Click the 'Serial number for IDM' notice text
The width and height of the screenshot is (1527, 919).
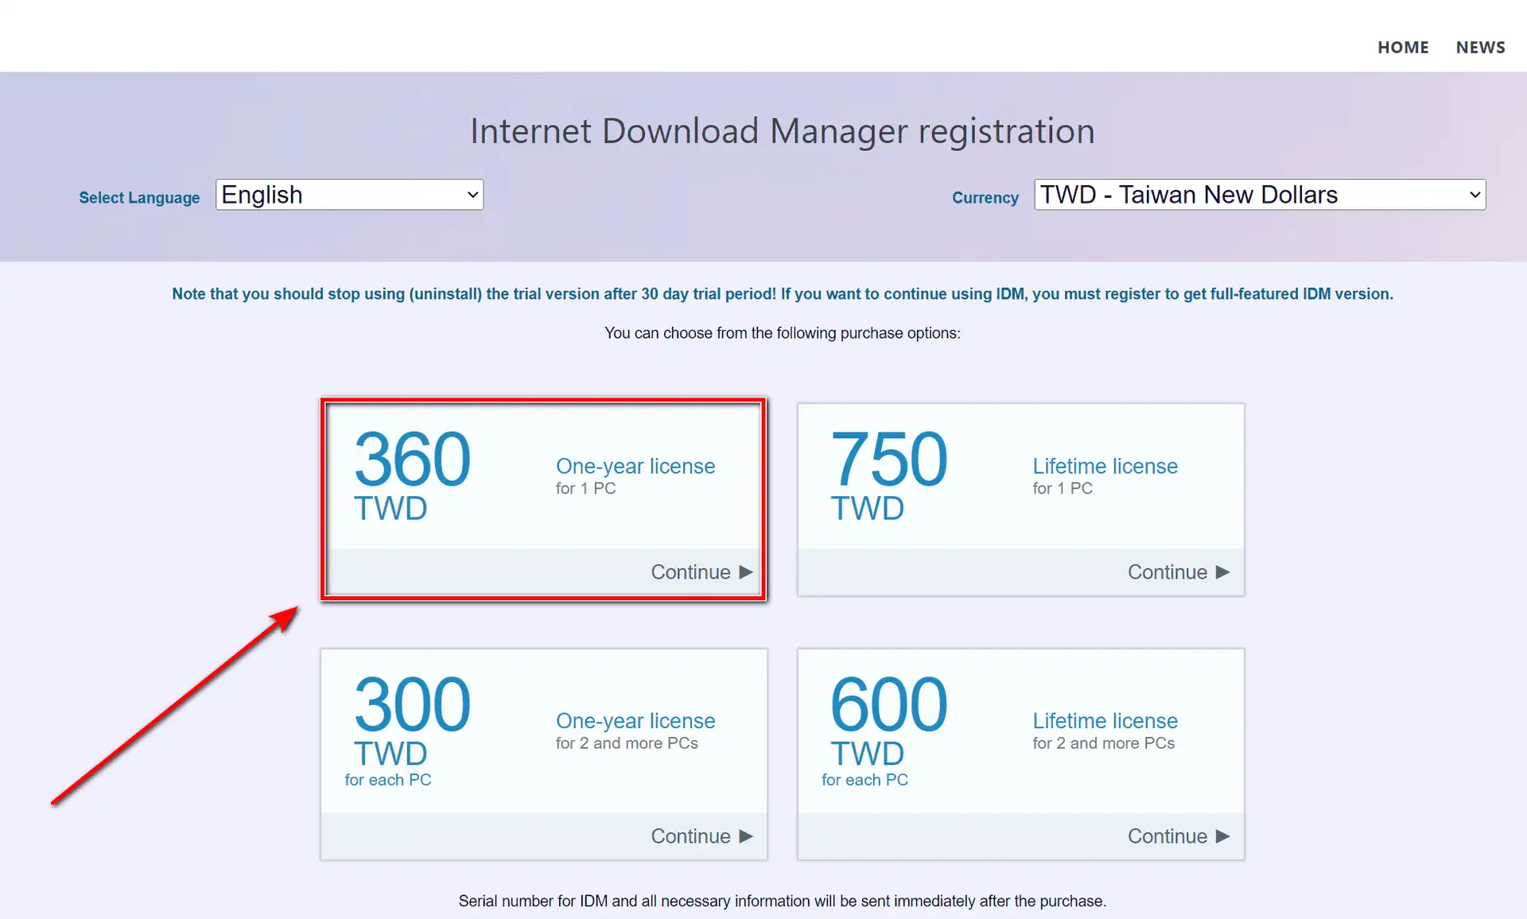pyautogui.click(x=783, y=902)
